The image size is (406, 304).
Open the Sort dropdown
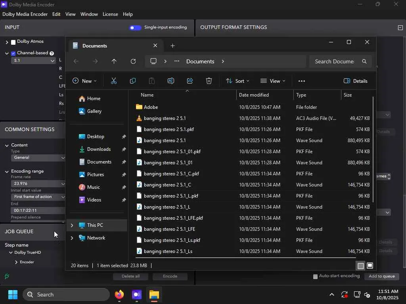(237, 81)
